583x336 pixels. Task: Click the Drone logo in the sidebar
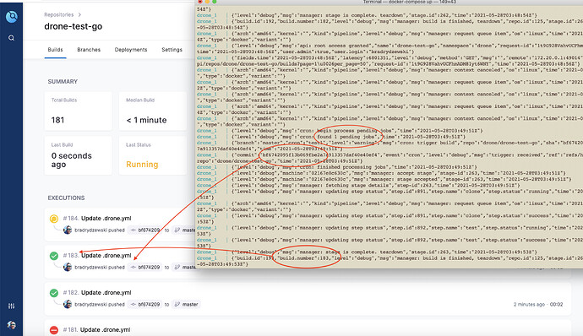(12, 16)
